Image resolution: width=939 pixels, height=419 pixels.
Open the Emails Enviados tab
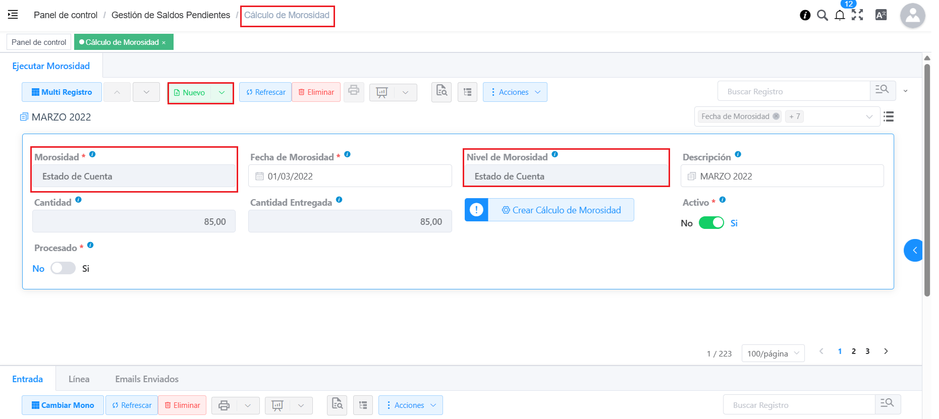(147, 379)
